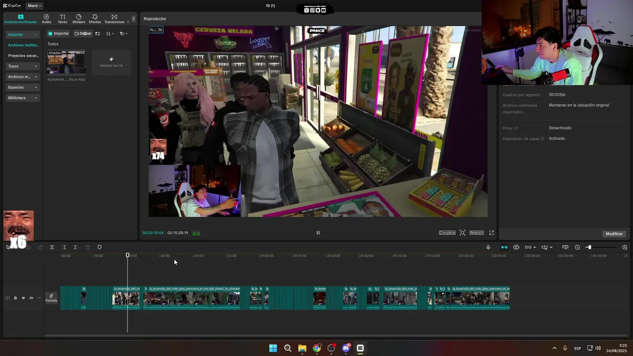Toggle main track magnet
The image size is (633, 356).
click(504, 247)
